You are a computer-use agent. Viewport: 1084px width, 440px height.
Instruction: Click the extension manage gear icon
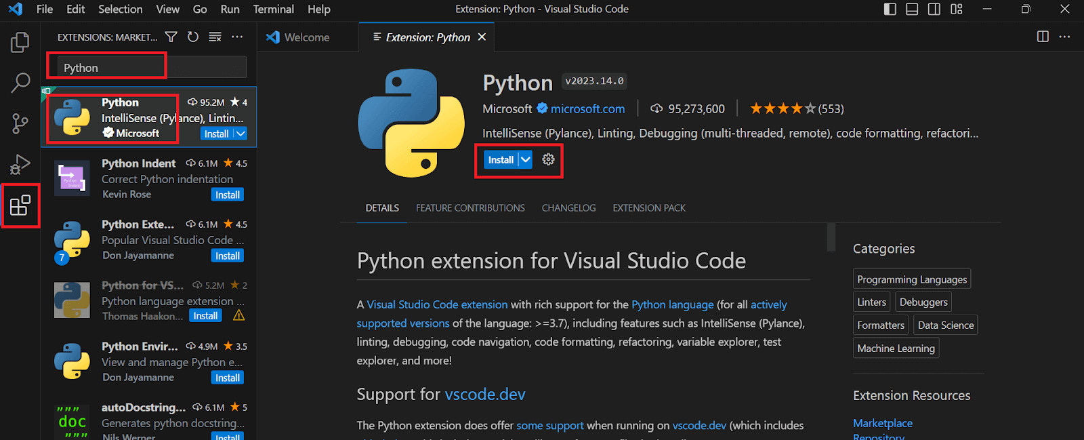pos(548,159)
